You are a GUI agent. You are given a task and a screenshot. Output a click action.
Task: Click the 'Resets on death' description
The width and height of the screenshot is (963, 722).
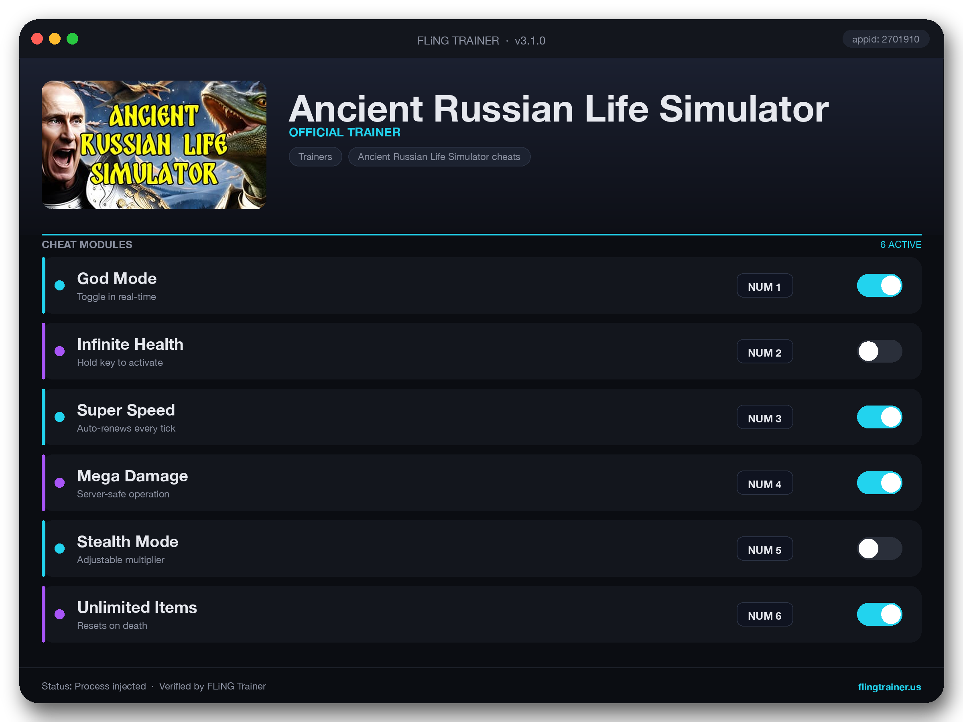112,625
